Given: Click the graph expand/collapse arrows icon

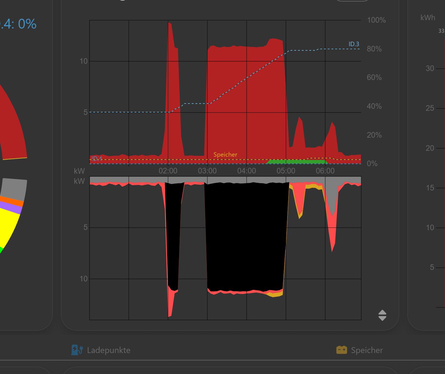Looking at the screenshot, I should tap(382, 315).
